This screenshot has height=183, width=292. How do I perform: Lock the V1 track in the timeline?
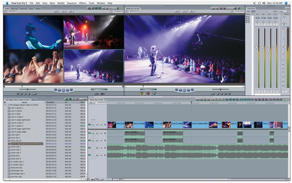101,125
